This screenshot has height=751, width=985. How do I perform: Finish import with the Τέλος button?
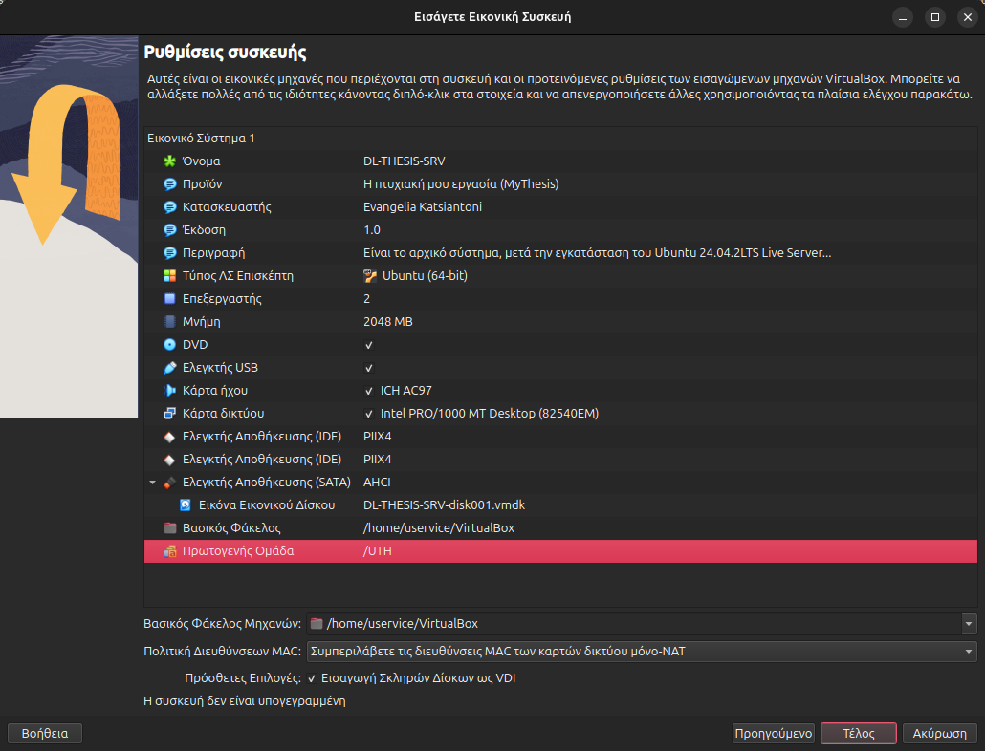(859, 734)
